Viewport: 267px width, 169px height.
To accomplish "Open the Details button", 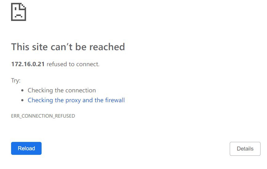I will (x=245, y=149).
